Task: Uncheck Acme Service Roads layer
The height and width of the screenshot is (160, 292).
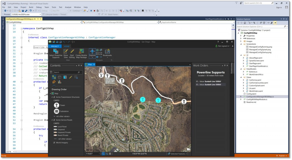Action: coord(54,120)
